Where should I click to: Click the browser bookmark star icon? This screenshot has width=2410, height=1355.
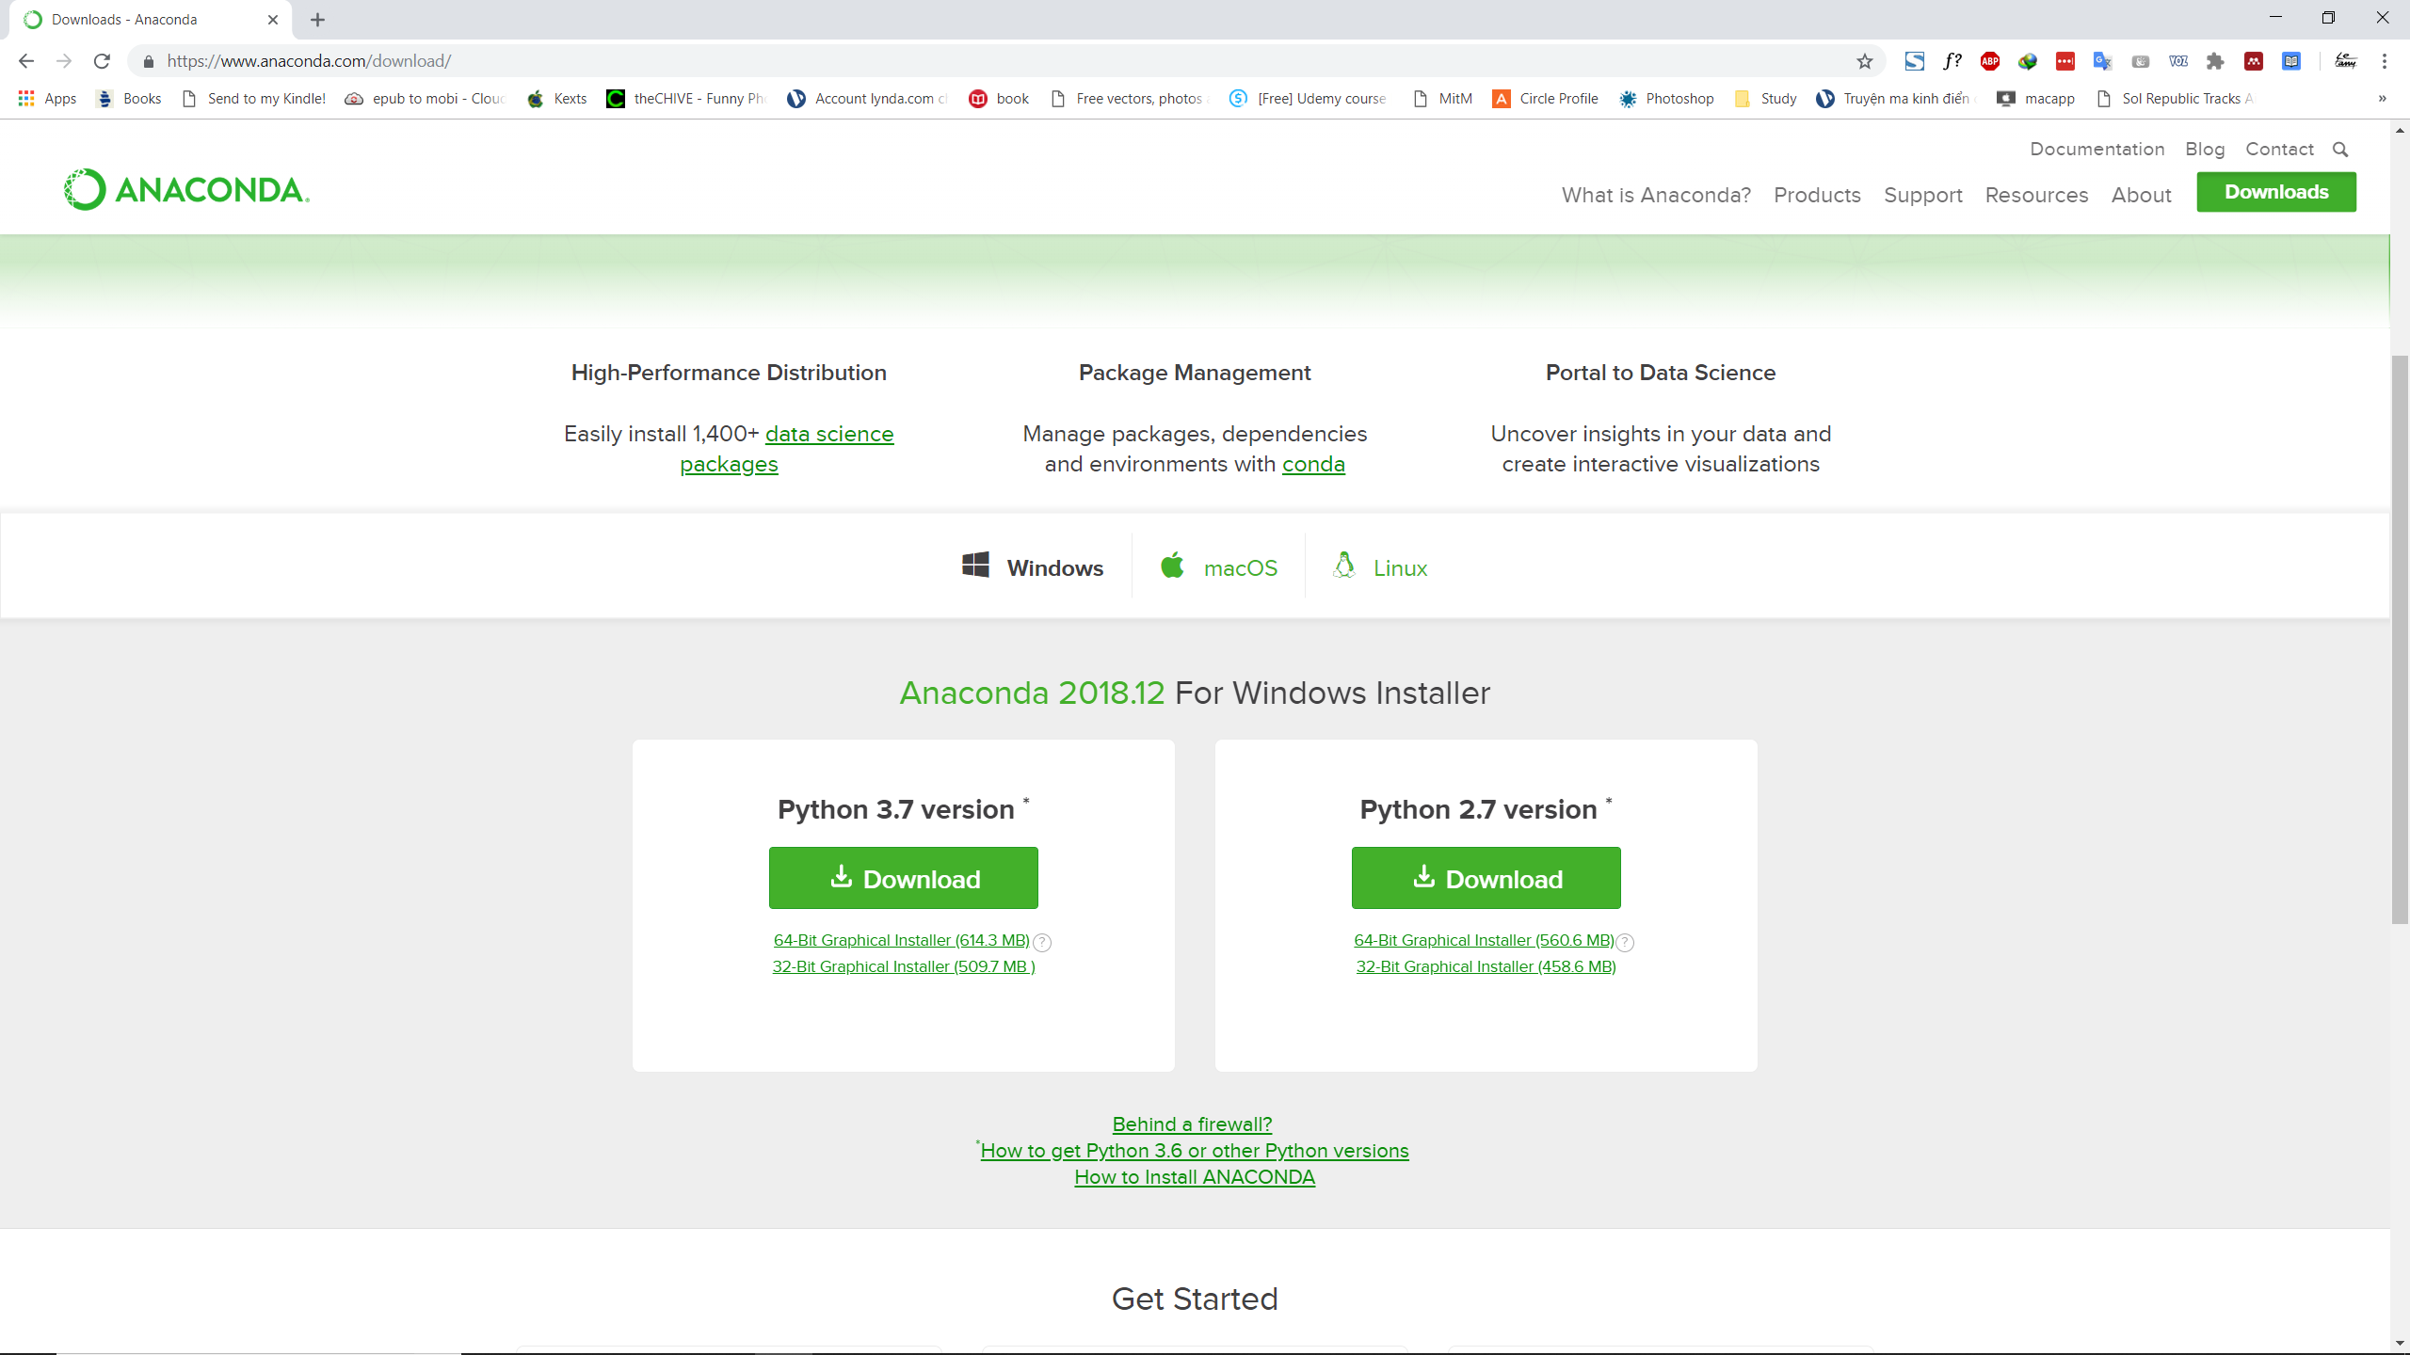tap(1864, 61)
